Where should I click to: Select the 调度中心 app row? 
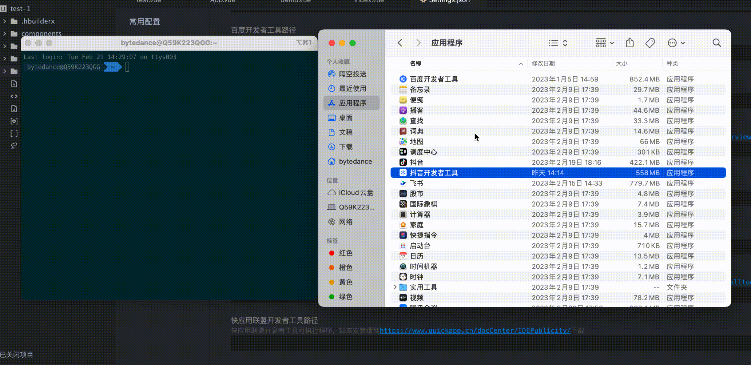pos(558,152)
